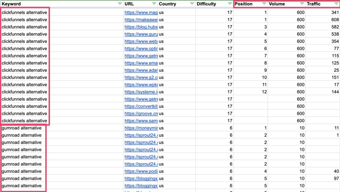Select position value 9 in adar row

tap(265, 70)
